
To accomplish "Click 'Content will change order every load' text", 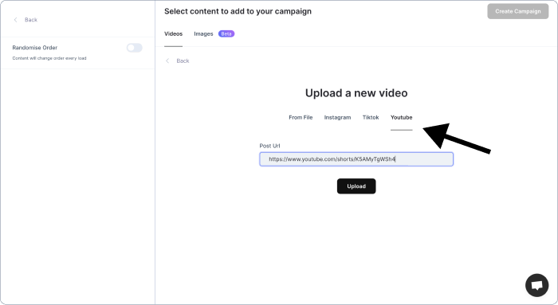I will [x=49, y=58].
